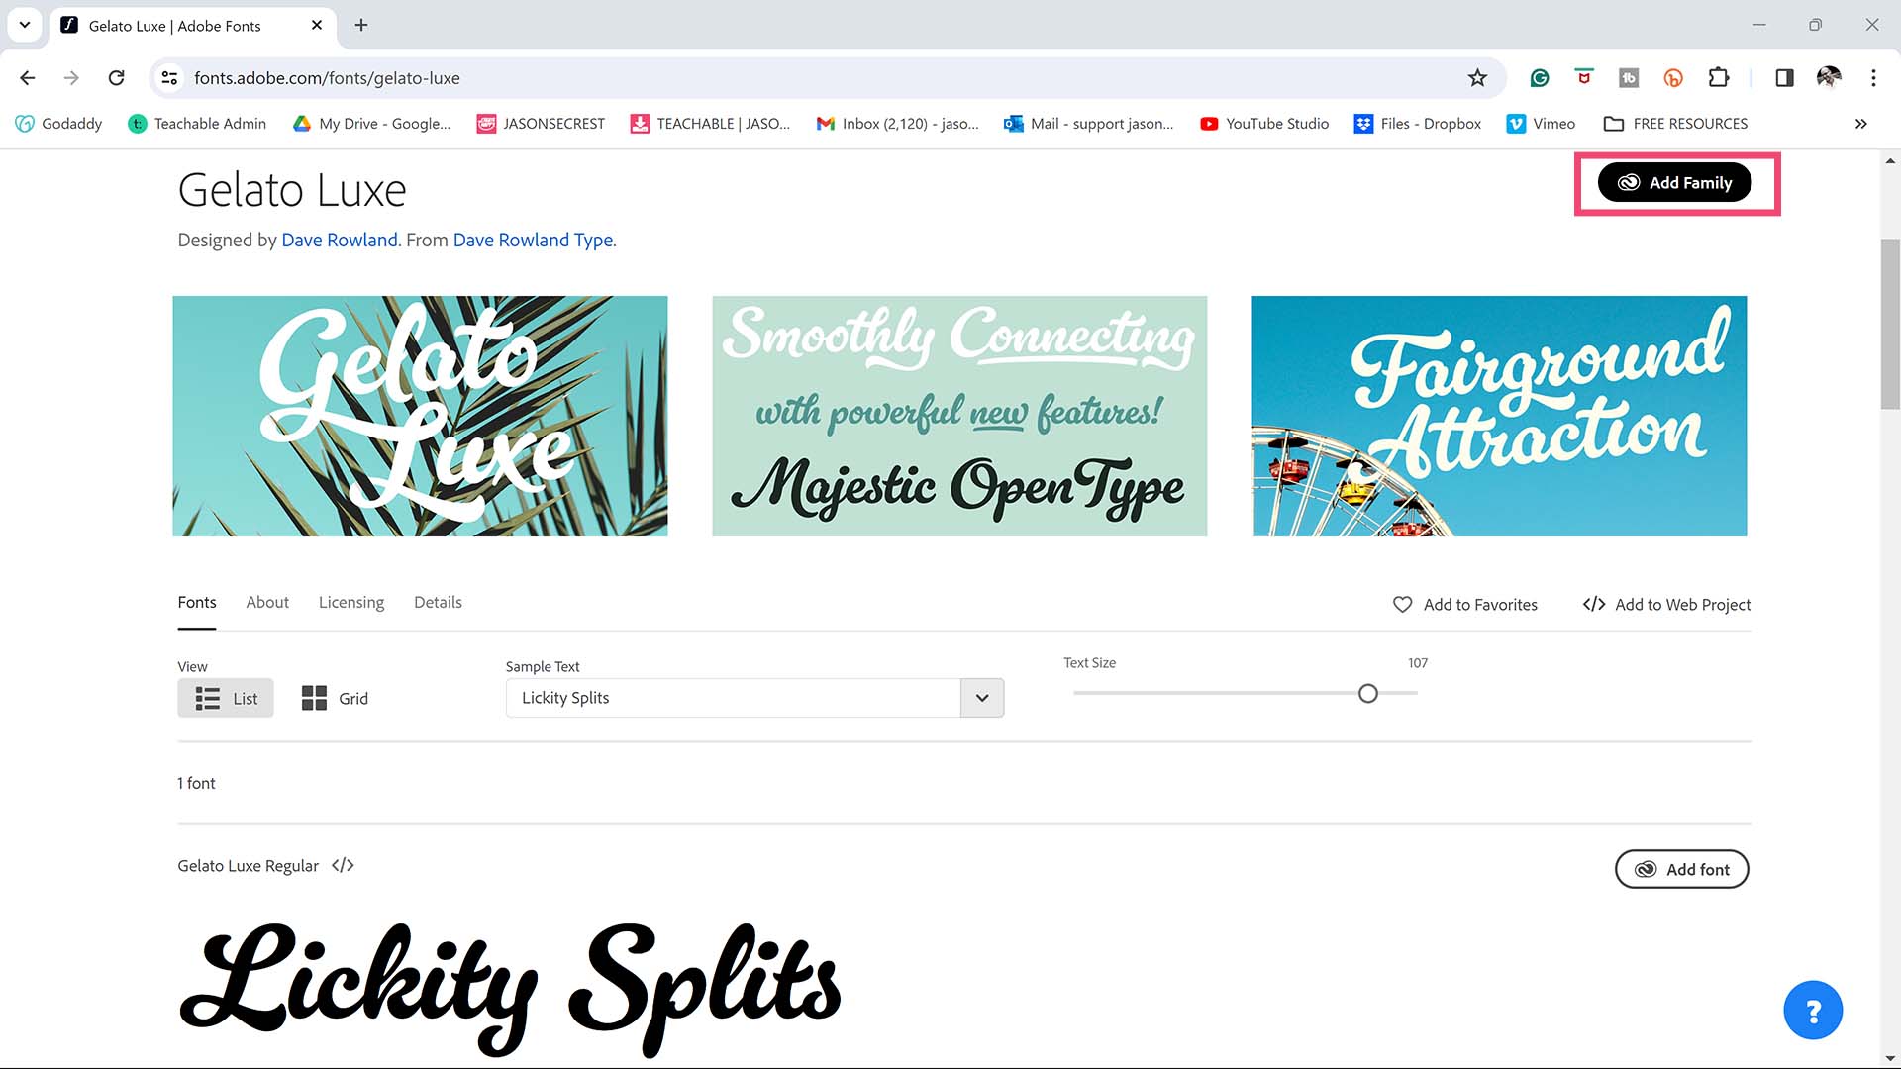Click Add to Web Project
The width and height of the screenshot is (1901, 1069).
(x=1666, y=605)
